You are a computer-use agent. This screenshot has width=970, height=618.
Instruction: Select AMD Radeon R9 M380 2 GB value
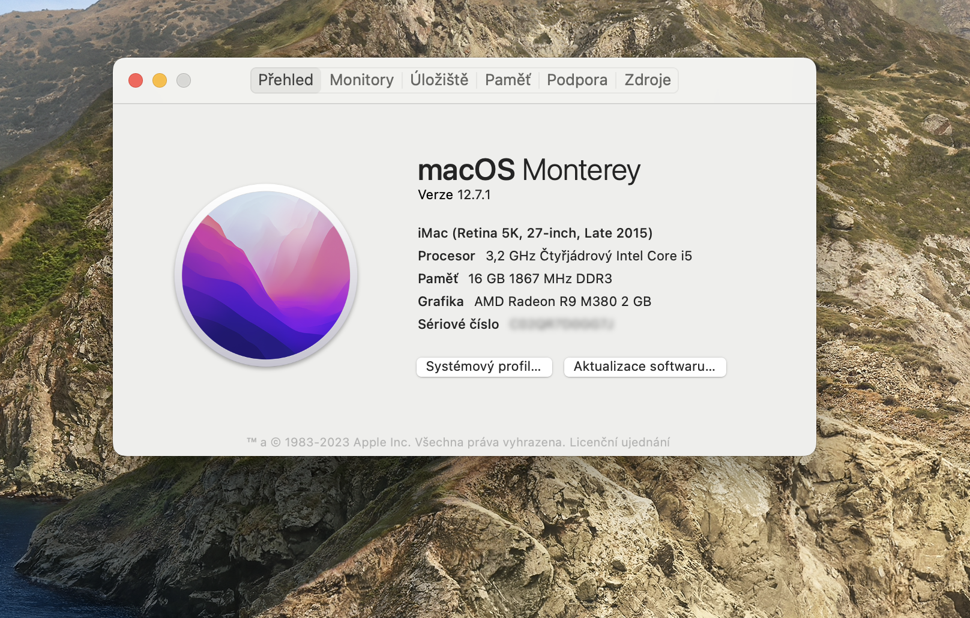pyautogui.click(x=563, y=301)
